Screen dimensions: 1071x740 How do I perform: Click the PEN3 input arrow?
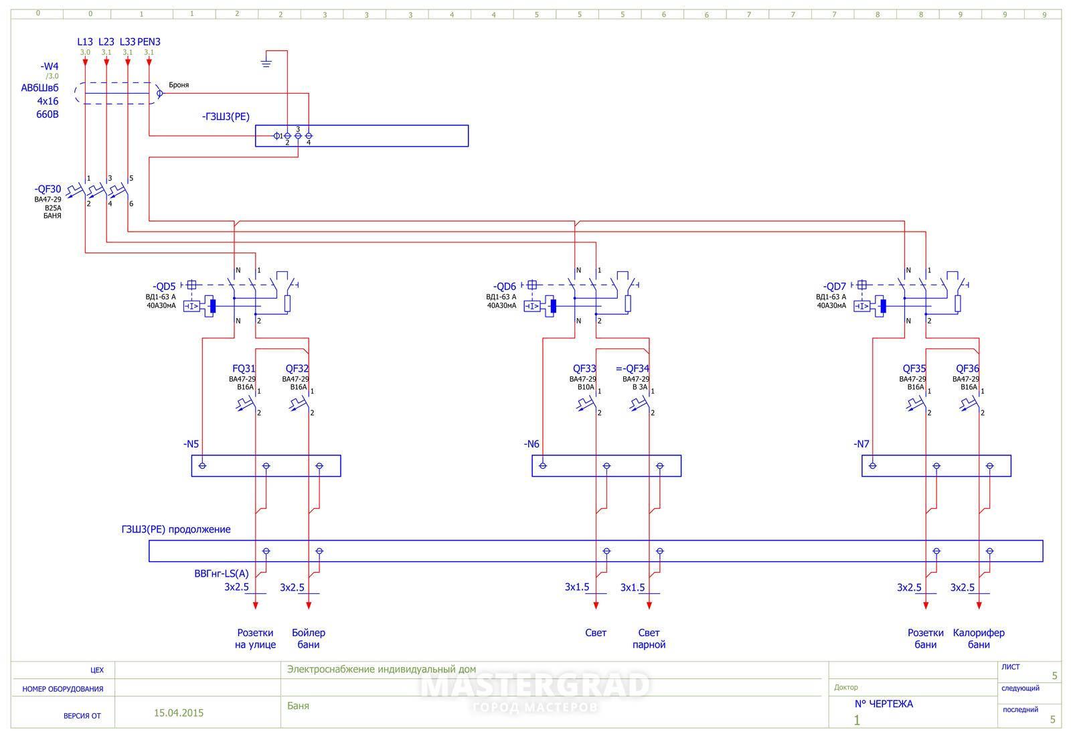tap(149, 62)
